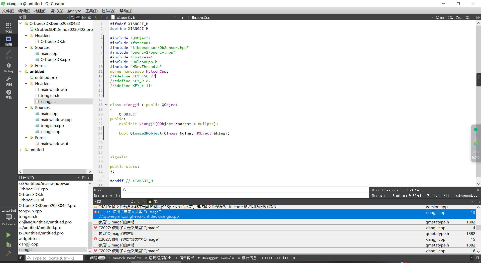Open issues category filter funnel
This screenshot has width=481, height=263.
(156, 202)
